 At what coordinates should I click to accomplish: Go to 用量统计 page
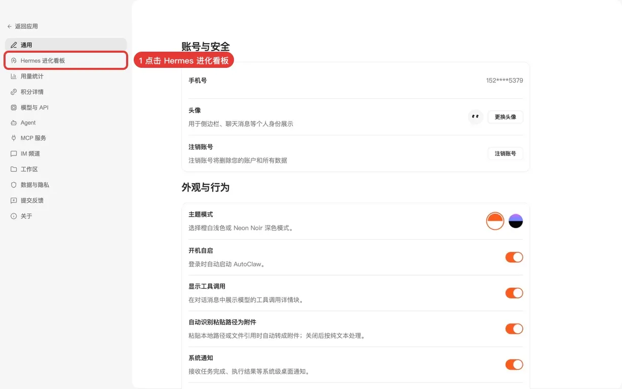[x=66, y=76]
